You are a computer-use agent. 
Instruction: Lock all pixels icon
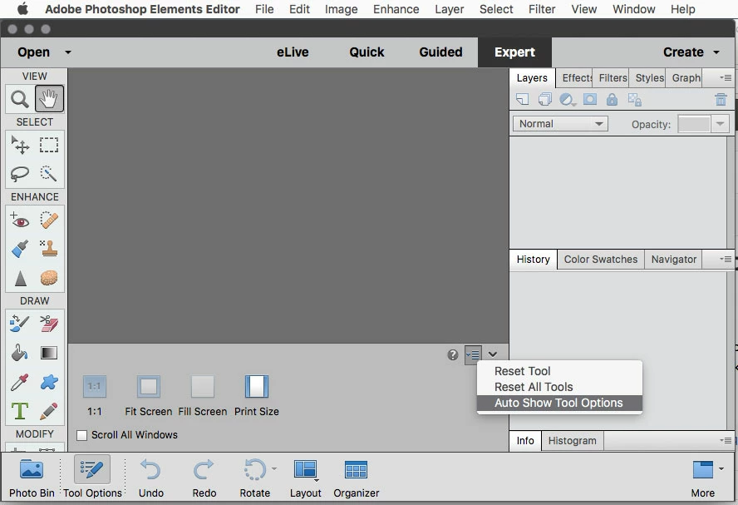tap(612, 99)
